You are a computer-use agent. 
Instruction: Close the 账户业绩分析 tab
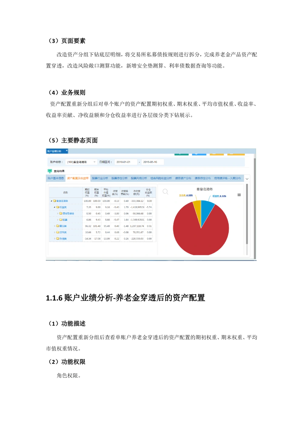pyautogui.click(x=67, y=151)
